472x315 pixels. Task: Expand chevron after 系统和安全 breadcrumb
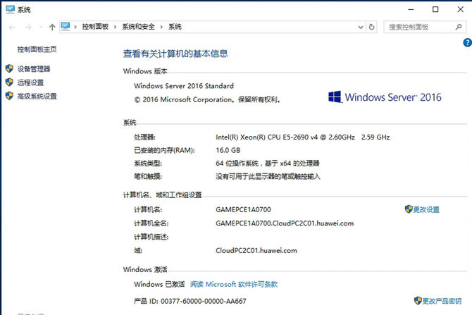(x=161, y=27)
